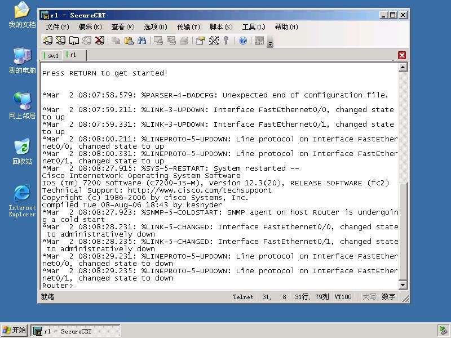Image resolution: width=451 pixels, height=338 pixels.
Task: Open the 传输(T) menu
Action: coord(188,27)
